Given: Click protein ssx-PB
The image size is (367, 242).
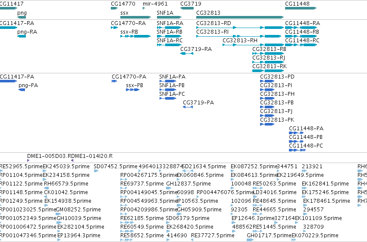Looking at the screenshot, I should (x=132, y=90).
